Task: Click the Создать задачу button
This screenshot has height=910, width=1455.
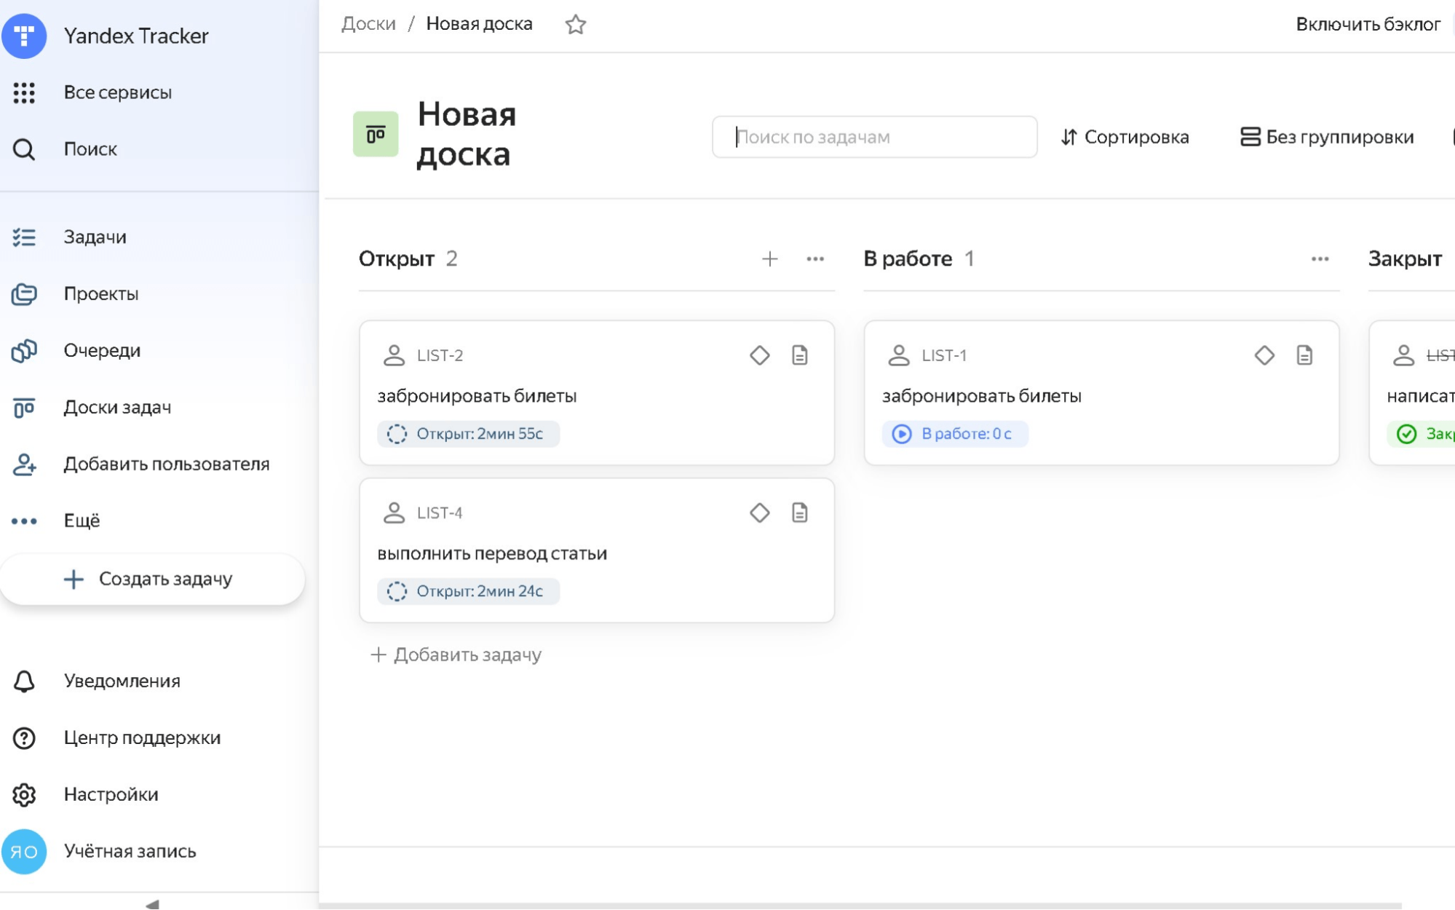Action: pyautogui.click(x=152, y=579)
